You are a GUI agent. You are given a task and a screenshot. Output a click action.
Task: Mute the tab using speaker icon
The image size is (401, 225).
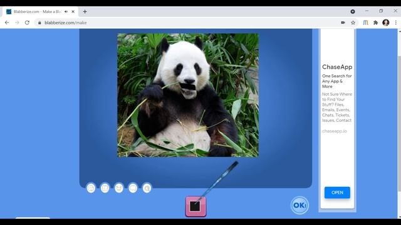66,12
